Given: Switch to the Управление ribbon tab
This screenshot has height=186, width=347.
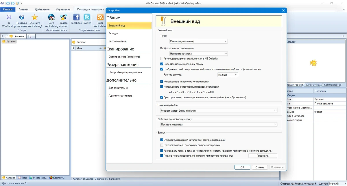Looking at the screenshot, I should 63,10.
